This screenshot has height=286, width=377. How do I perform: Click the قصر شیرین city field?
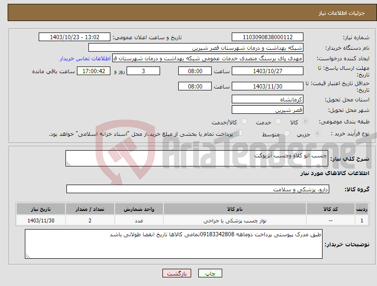(268, 110)
